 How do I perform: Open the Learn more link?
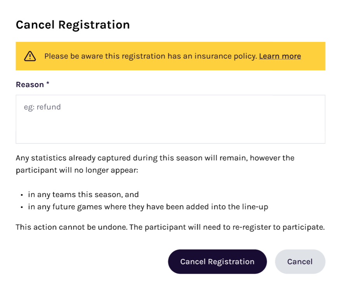280,56
